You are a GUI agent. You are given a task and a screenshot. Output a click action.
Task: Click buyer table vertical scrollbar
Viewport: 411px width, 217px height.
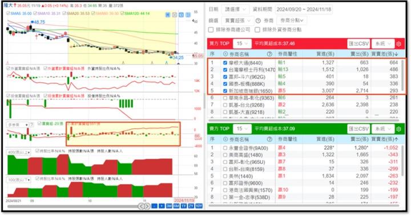(x=402, y=75)
